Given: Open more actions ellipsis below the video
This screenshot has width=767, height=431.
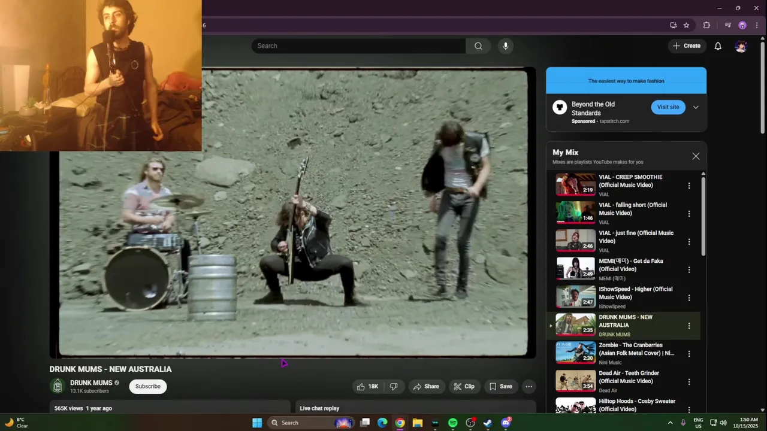Looking at the screenshot, I should (529, 387).
